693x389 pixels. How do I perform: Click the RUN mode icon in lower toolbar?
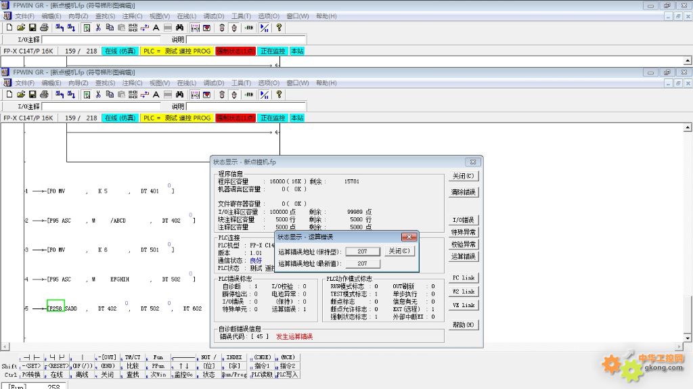tap(249, 94)
